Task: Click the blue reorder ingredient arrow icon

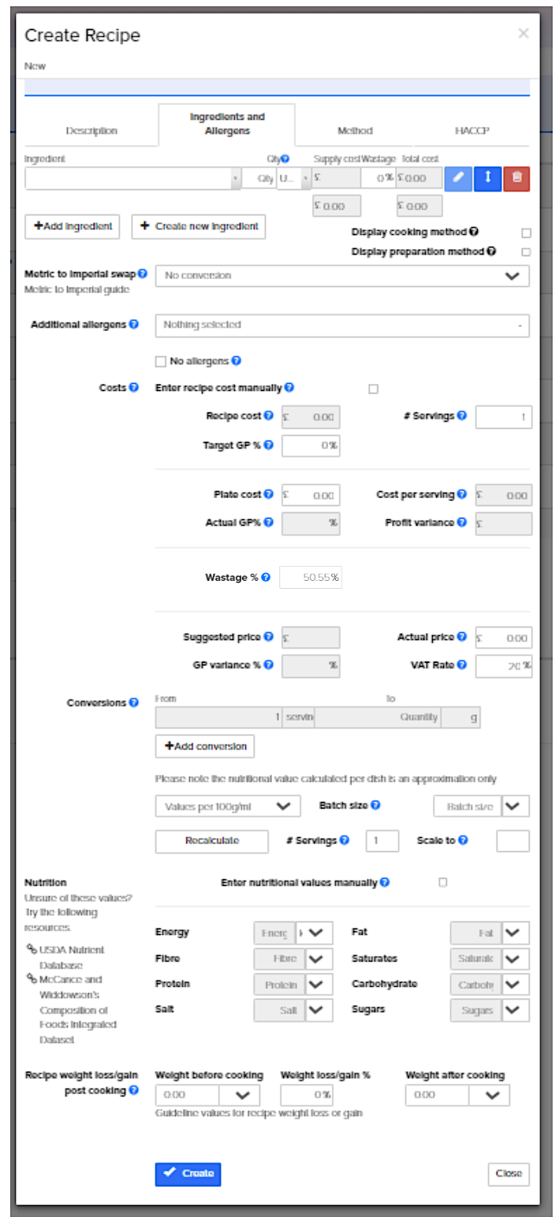Action: click(487, 179)
